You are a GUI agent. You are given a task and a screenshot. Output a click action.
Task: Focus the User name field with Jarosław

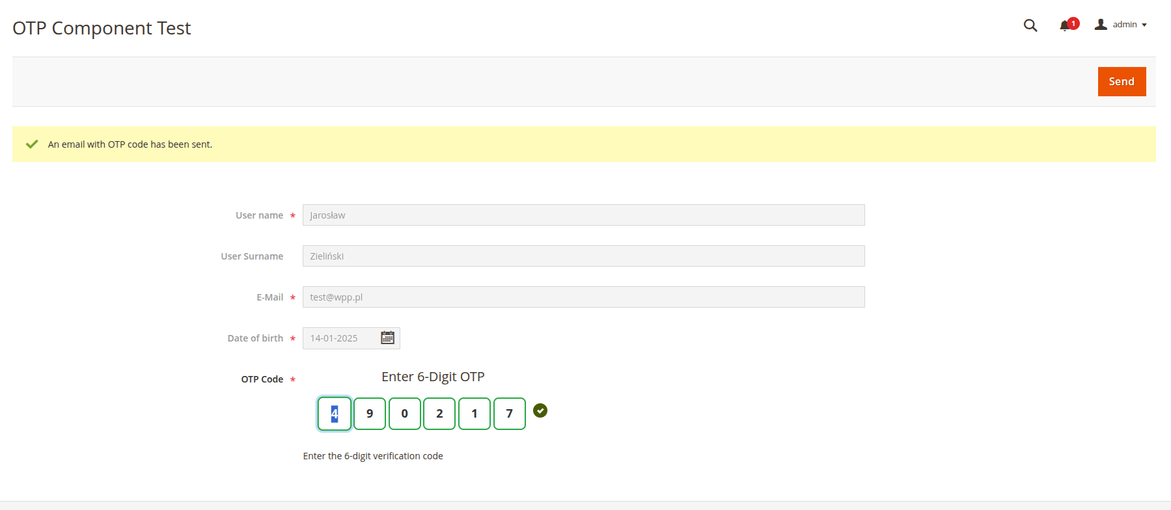(583, 215)
